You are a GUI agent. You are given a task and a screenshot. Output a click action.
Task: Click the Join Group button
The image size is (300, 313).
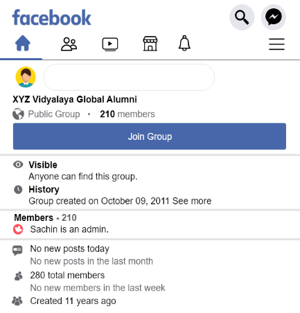click(150, 136)
